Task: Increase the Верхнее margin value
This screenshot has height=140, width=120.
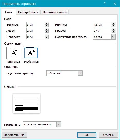Action: 47,24
